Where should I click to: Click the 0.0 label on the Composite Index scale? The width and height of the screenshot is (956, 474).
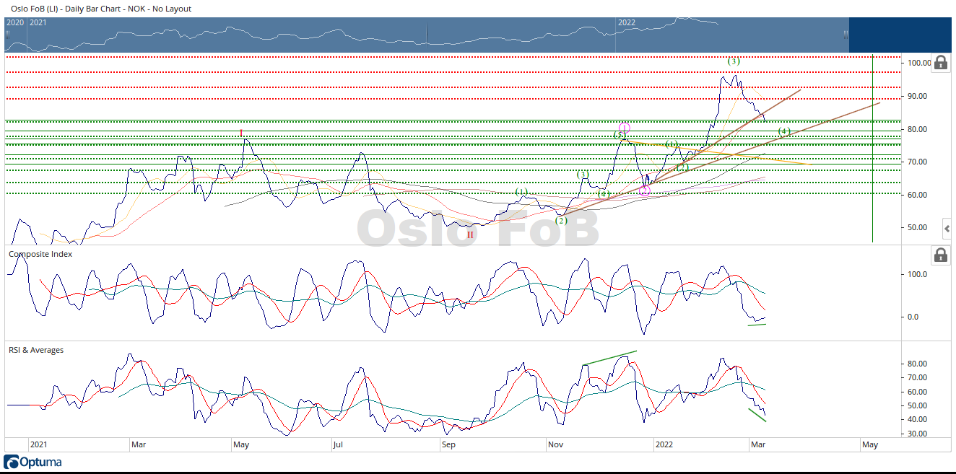[915, 317]
